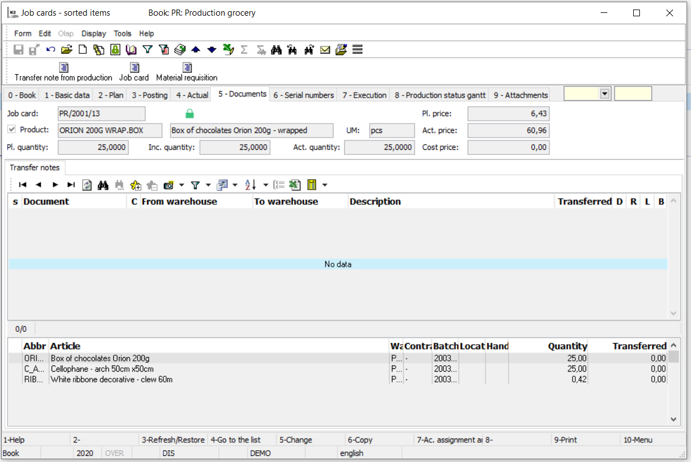Screen dimensions: 691x462
Task: Open dropdown arrow next to grid filter icon
Action: [x=208, y=185]
